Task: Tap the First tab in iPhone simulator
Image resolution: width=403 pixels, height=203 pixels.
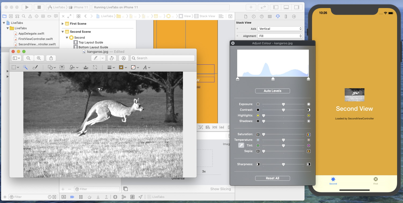Action: pyautogui.click(x=376, y=181)
